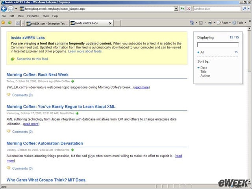This screenshot has height=189, width=252.
Task: Click the green arrow beside Back Next Week post
Action: coord(72,81)
